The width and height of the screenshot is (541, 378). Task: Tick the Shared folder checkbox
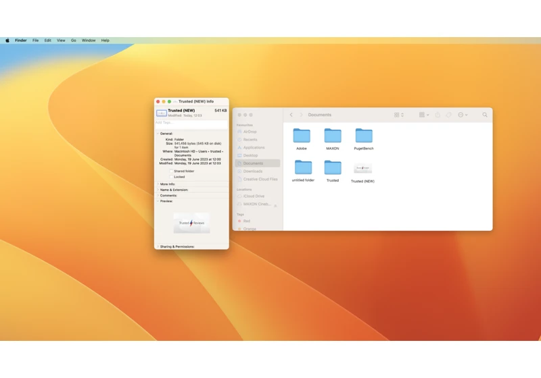coord(171,171)
